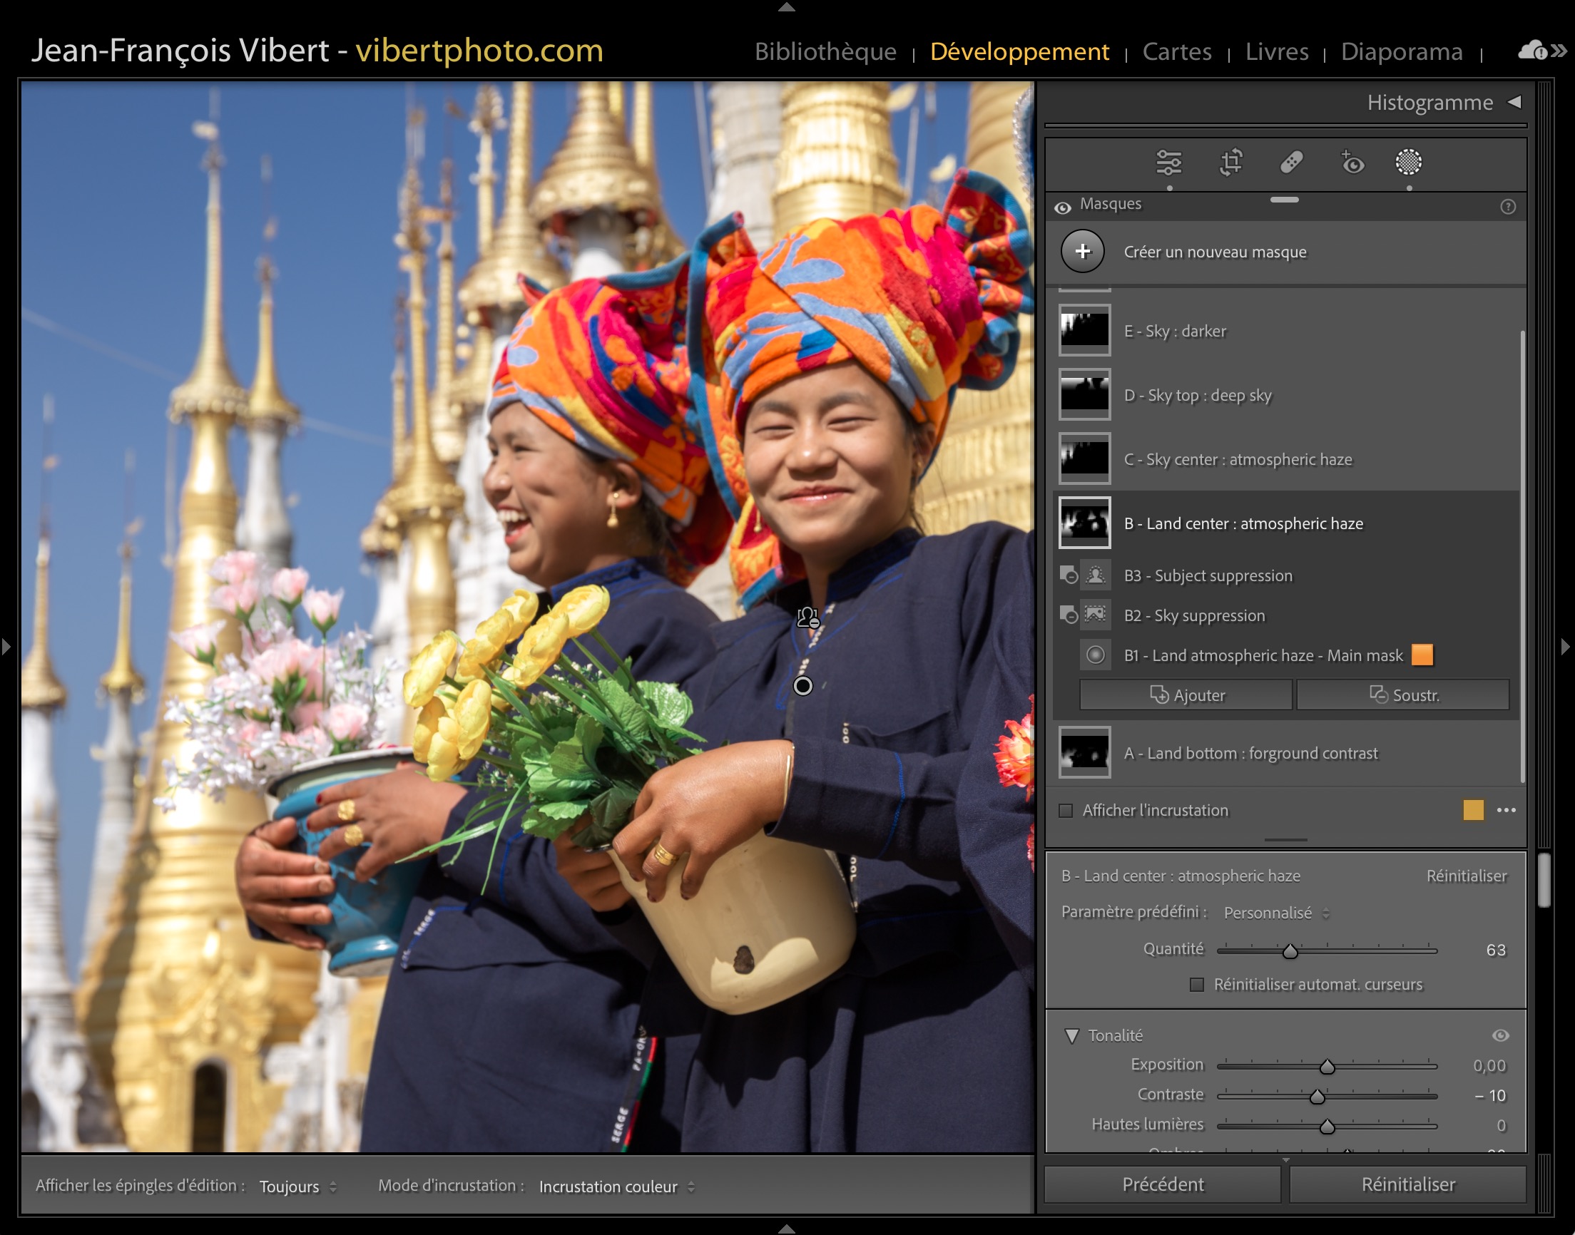Open the masks help question icon
Viewport: 1575px width, 1235px height.
[x=1508, y=207]
